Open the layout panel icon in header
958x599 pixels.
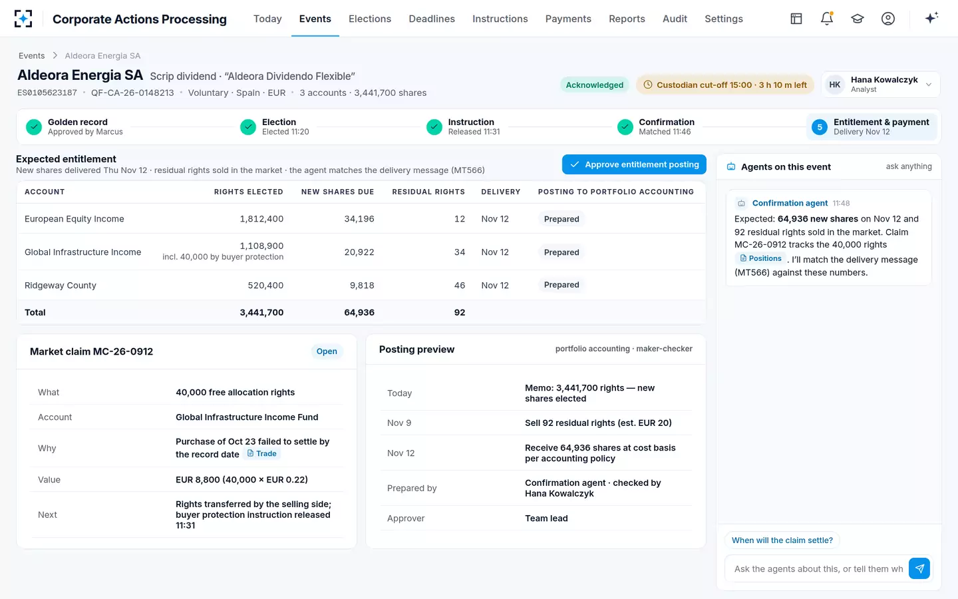(x=796, y=19)
